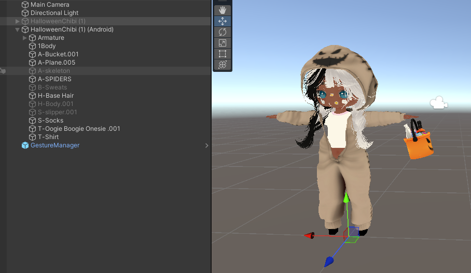This screenshot has height=273, width=471.
Task: Open the GestureManager prefab via its chevron
Action: [x=206, y=145]
